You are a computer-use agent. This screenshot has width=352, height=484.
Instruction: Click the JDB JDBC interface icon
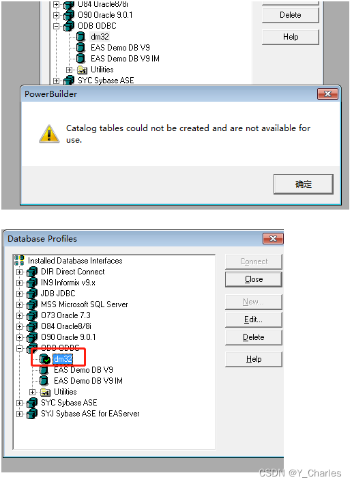32,294
